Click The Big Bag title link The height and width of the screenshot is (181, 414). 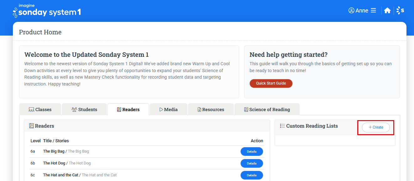tap(53, 151)
